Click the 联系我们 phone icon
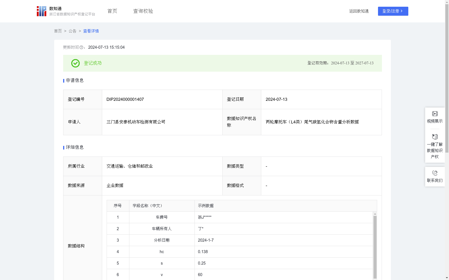The width and height of the screenshot is (449, 280). tap(435, 173)
